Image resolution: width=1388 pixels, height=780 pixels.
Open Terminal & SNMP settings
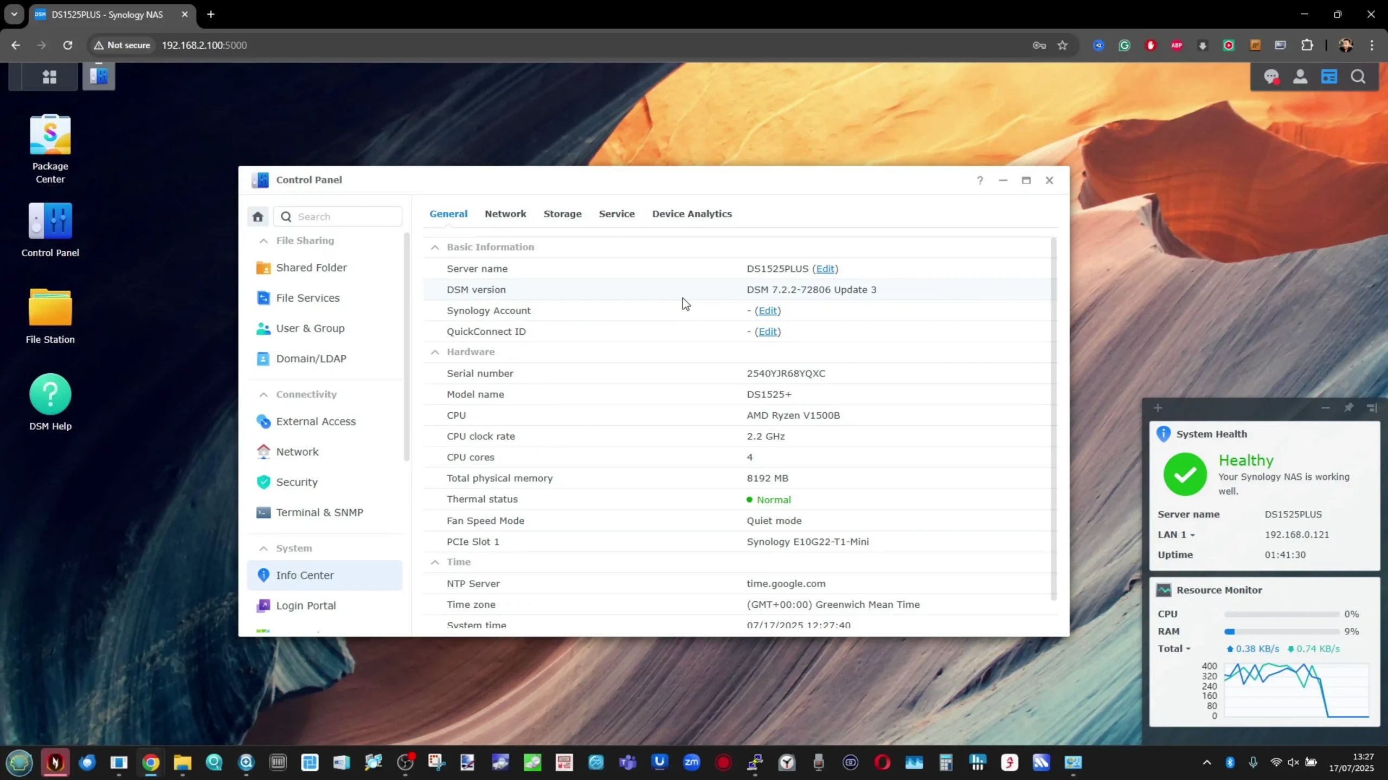325,512
